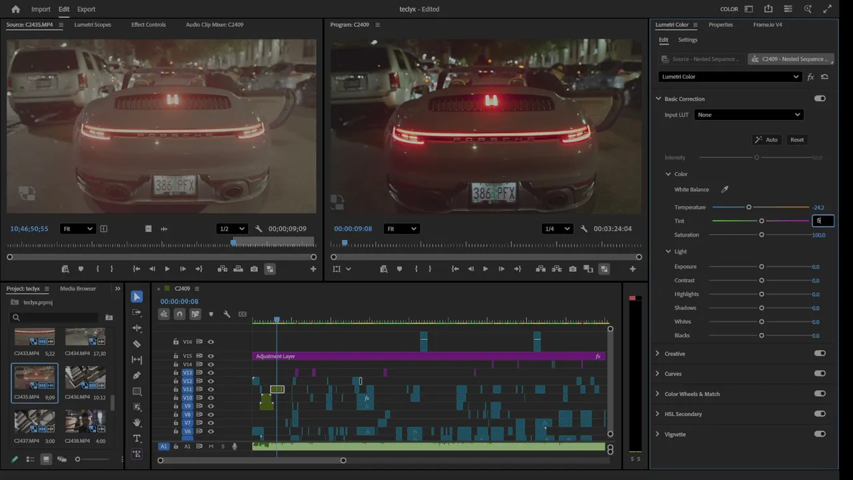Open the Lumetri Settings sub-tab
Screen dimensions: 853x480
point(688,40)
